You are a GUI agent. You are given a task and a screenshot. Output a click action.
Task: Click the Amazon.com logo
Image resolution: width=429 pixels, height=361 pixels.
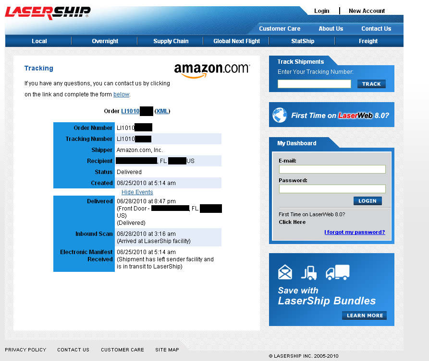click(212, 70)
